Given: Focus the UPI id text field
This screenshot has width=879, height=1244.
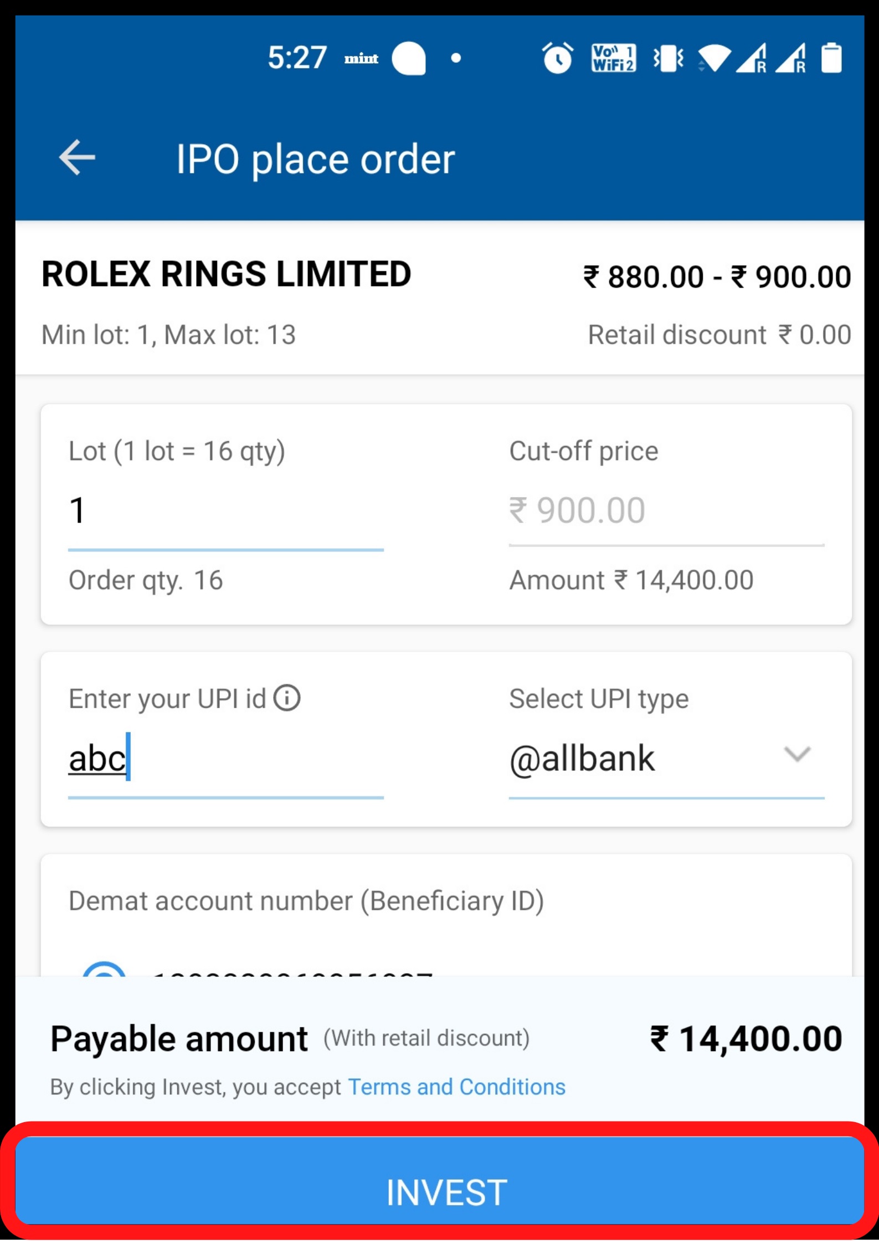Looking at the screenshot, I should coord(225,759).
